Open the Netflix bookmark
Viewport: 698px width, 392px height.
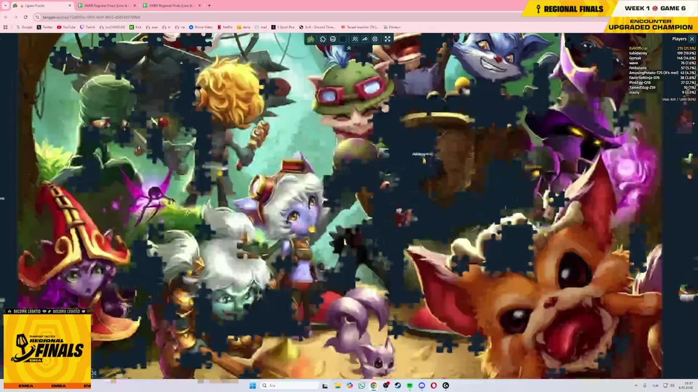tap(225, 27)
